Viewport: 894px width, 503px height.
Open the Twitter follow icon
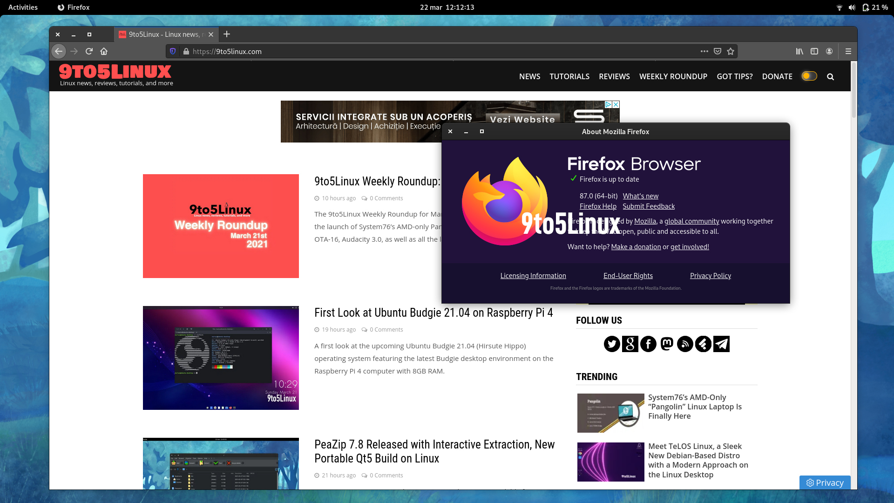tap(612, 344)
